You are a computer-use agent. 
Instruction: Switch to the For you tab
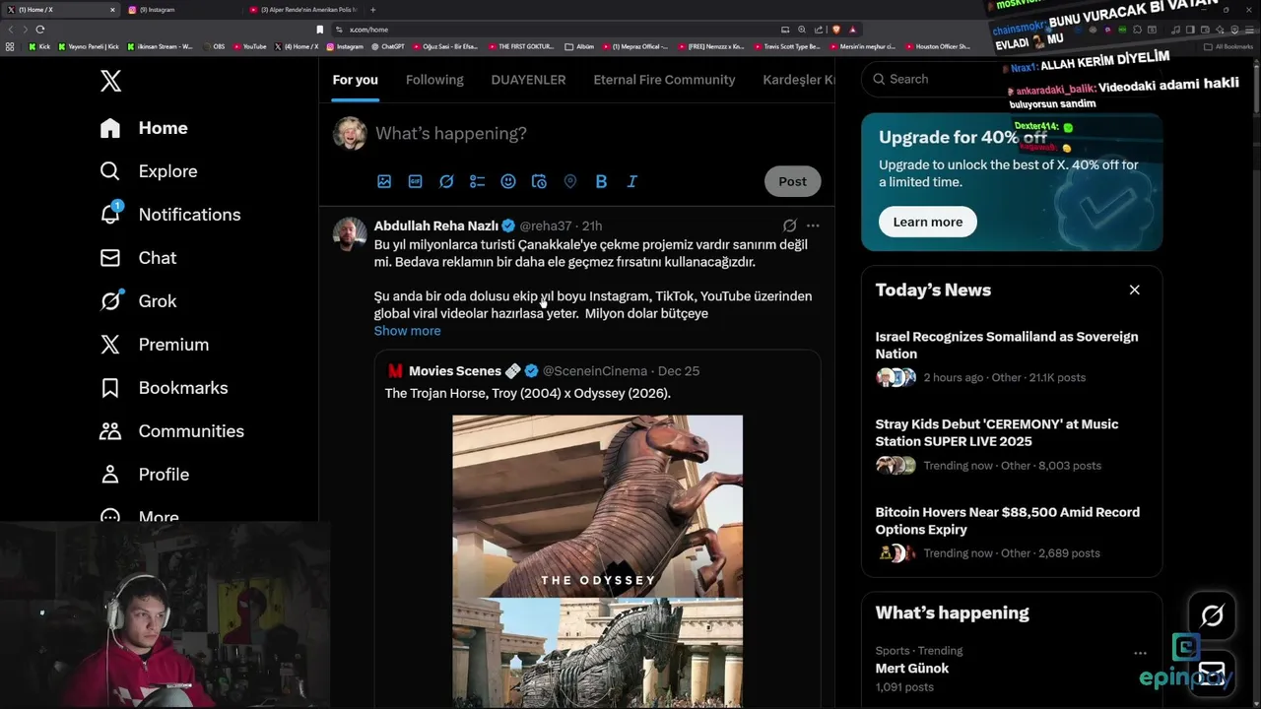point(355,80)
